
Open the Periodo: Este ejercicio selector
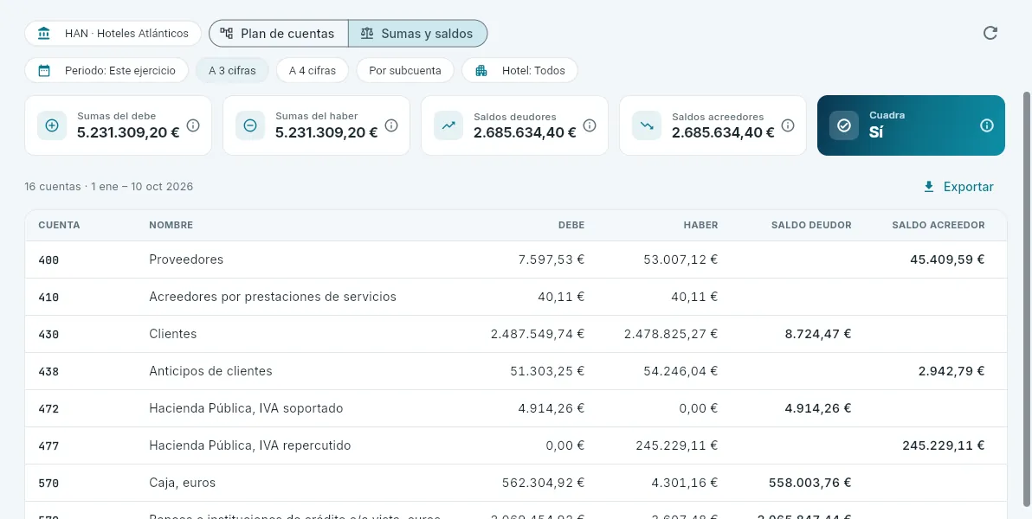(x=106, y=70)
